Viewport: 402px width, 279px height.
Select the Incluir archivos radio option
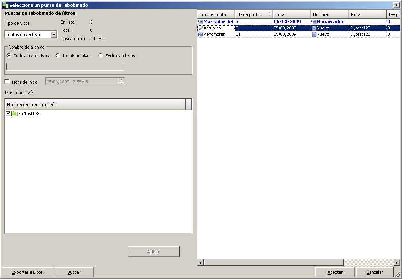58,55
